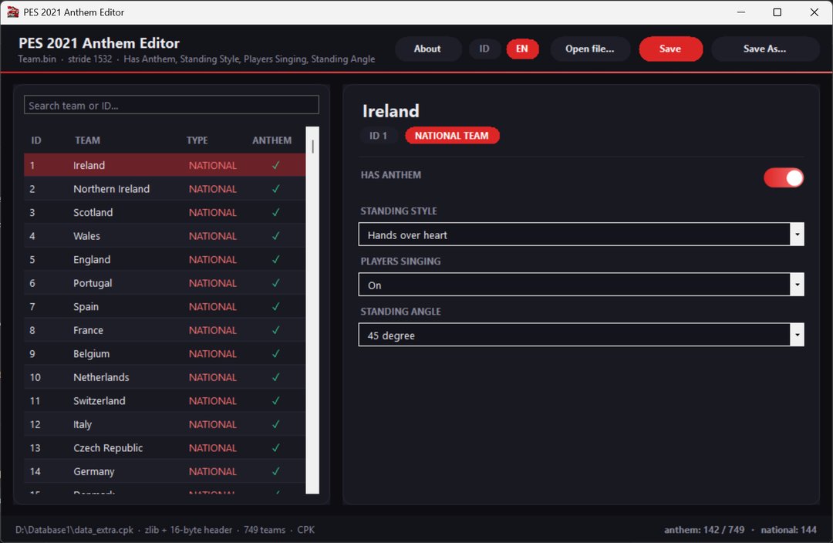Click the anthem checkmark for Scotland

point(275,213)
